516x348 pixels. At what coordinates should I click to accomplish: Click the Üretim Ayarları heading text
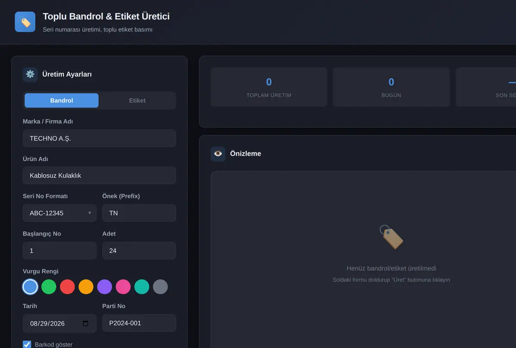point(67,74)
